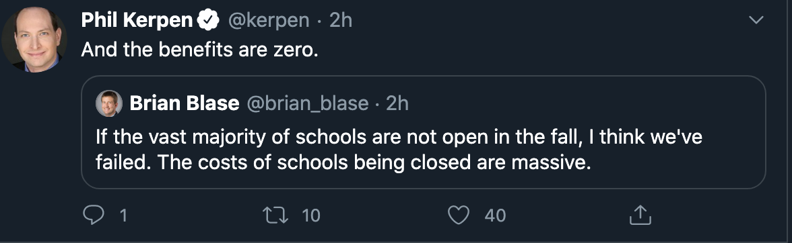View the 40 likes count
792x243 pixels.
tap(495, 215)
